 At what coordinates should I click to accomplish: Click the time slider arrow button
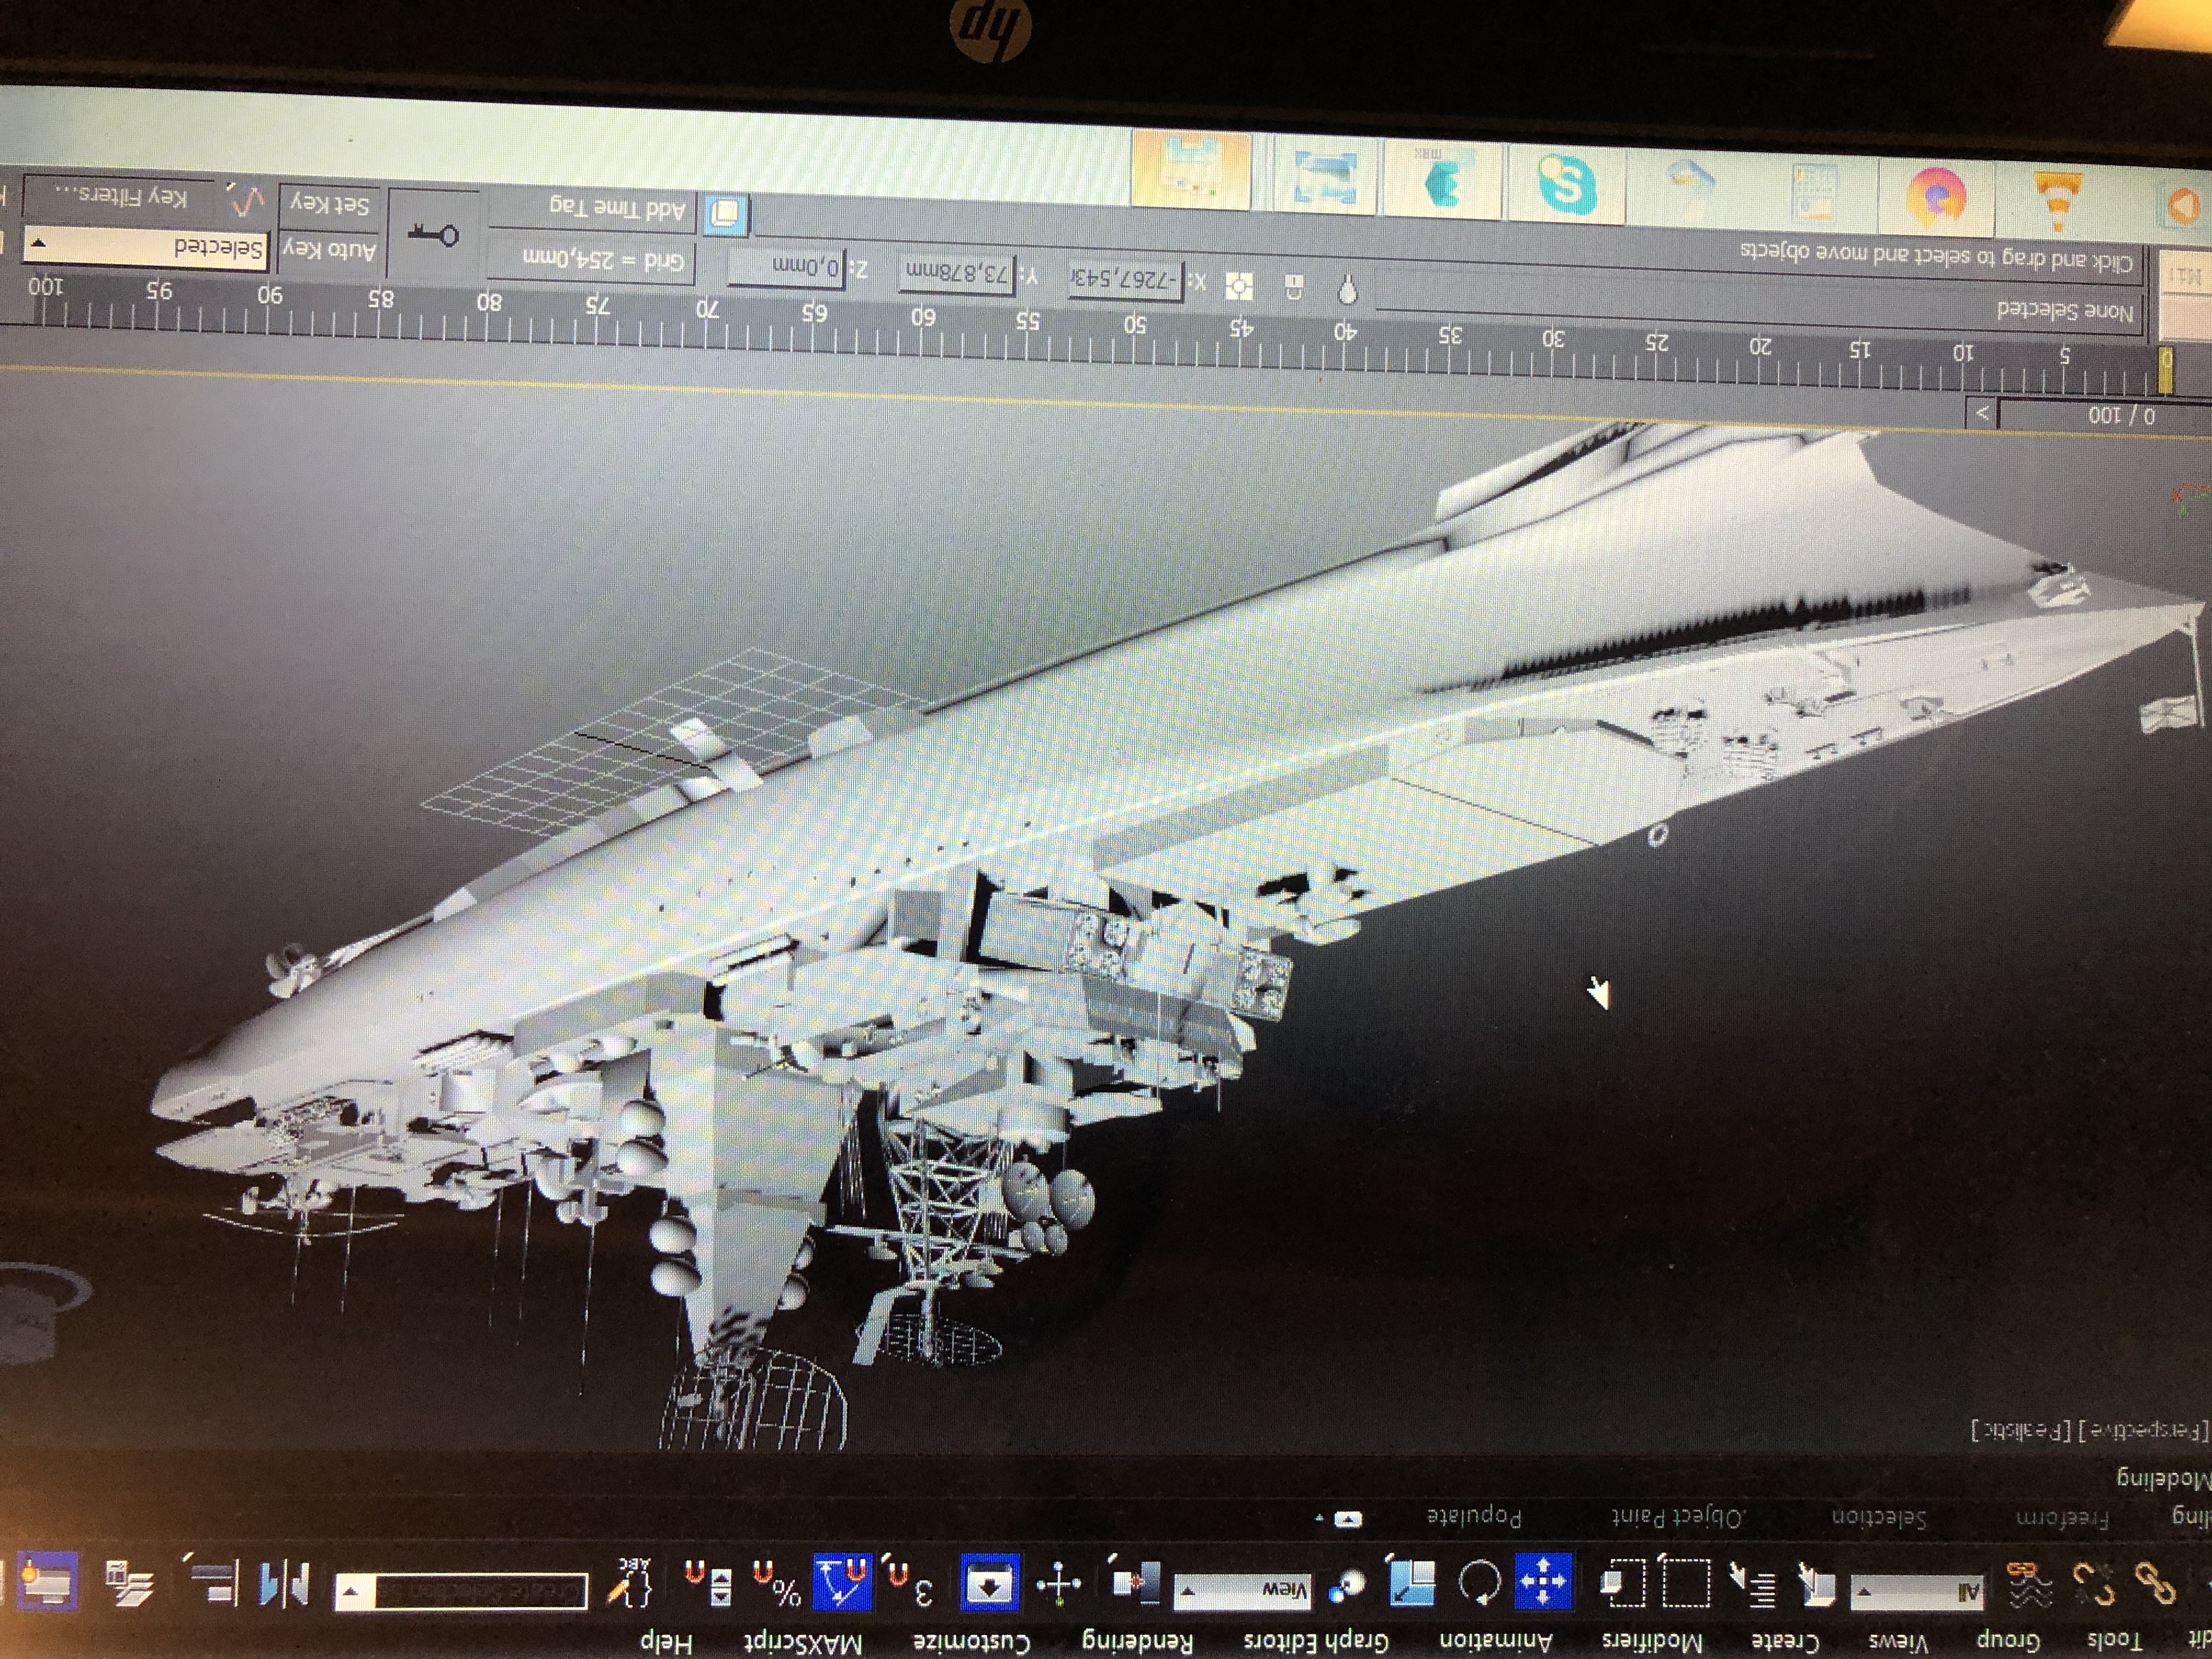1981,412
